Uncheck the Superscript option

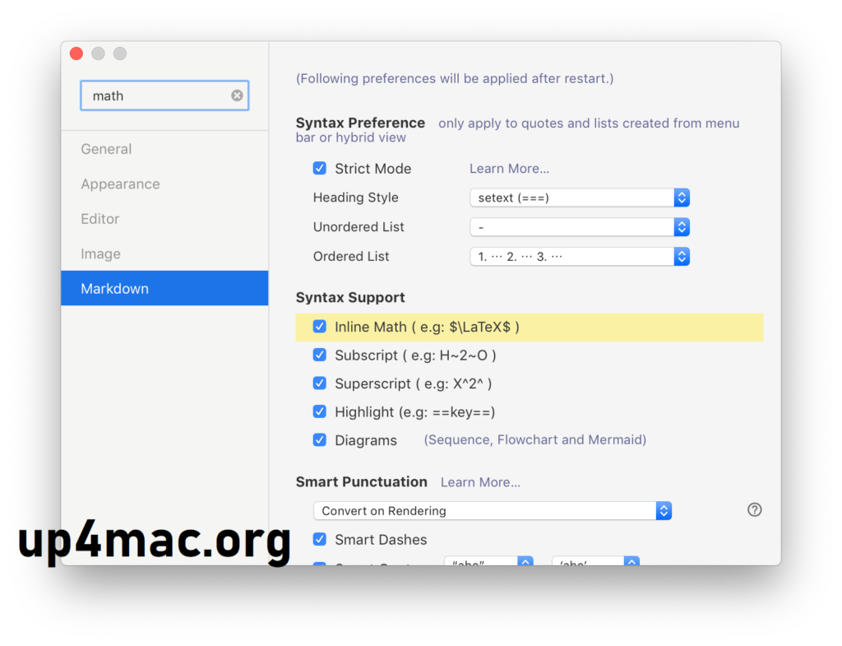click(x=319, y=383)
